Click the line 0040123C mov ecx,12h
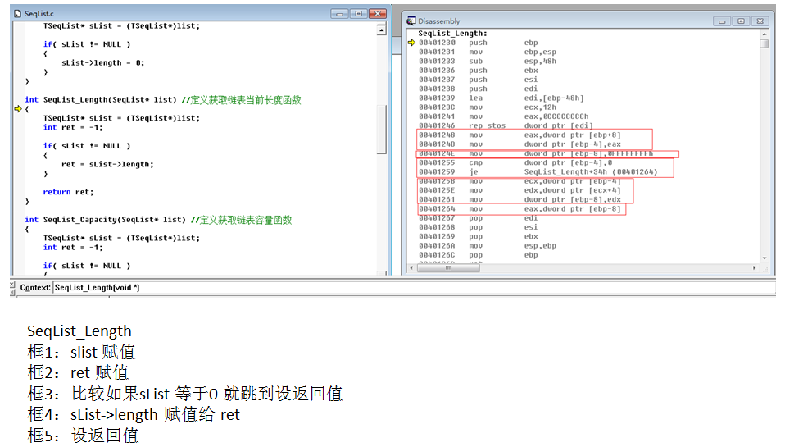 (488, 107)
